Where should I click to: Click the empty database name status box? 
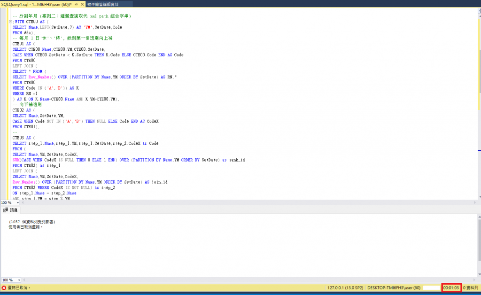tap(432, 287)
